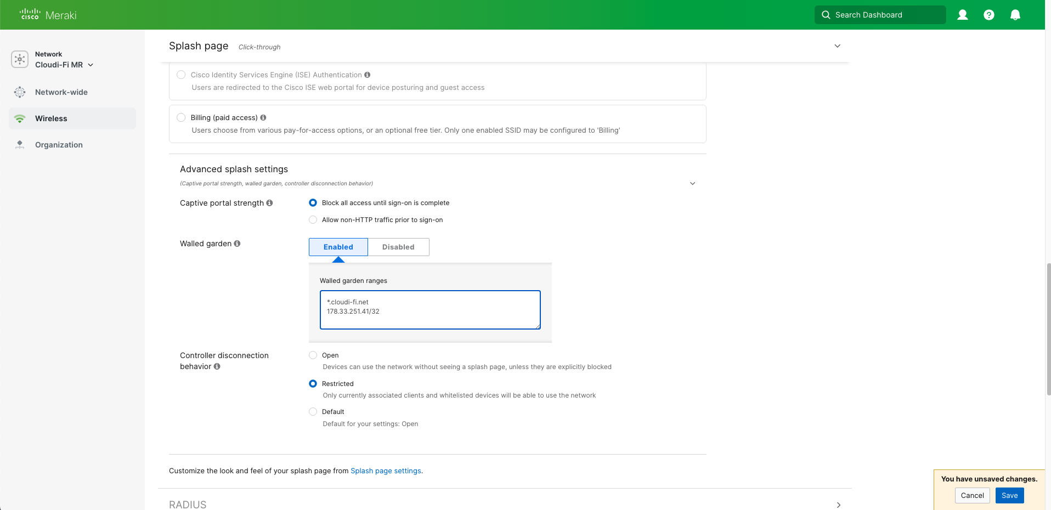This screenshot has width=1051, height=510.
Task: Select the Billing (paid access) radio button
Action: pos(181,117)
